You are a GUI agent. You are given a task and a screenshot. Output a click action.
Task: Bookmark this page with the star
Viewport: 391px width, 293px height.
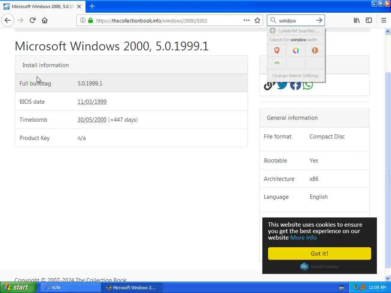click(x=257, y=21)
